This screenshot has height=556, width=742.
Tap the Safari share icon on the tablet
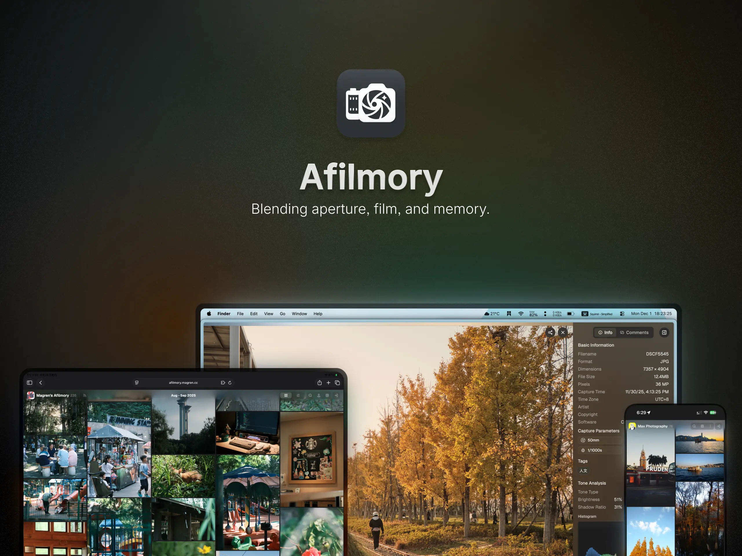coord(319,383)
